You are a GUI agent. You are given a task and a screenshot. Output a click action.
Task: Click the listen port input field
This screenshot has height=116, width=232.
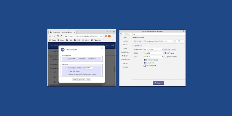[89, 68]
